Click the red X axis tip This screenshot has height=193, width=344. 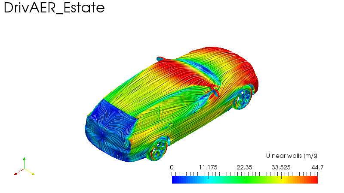click(15, 174)
